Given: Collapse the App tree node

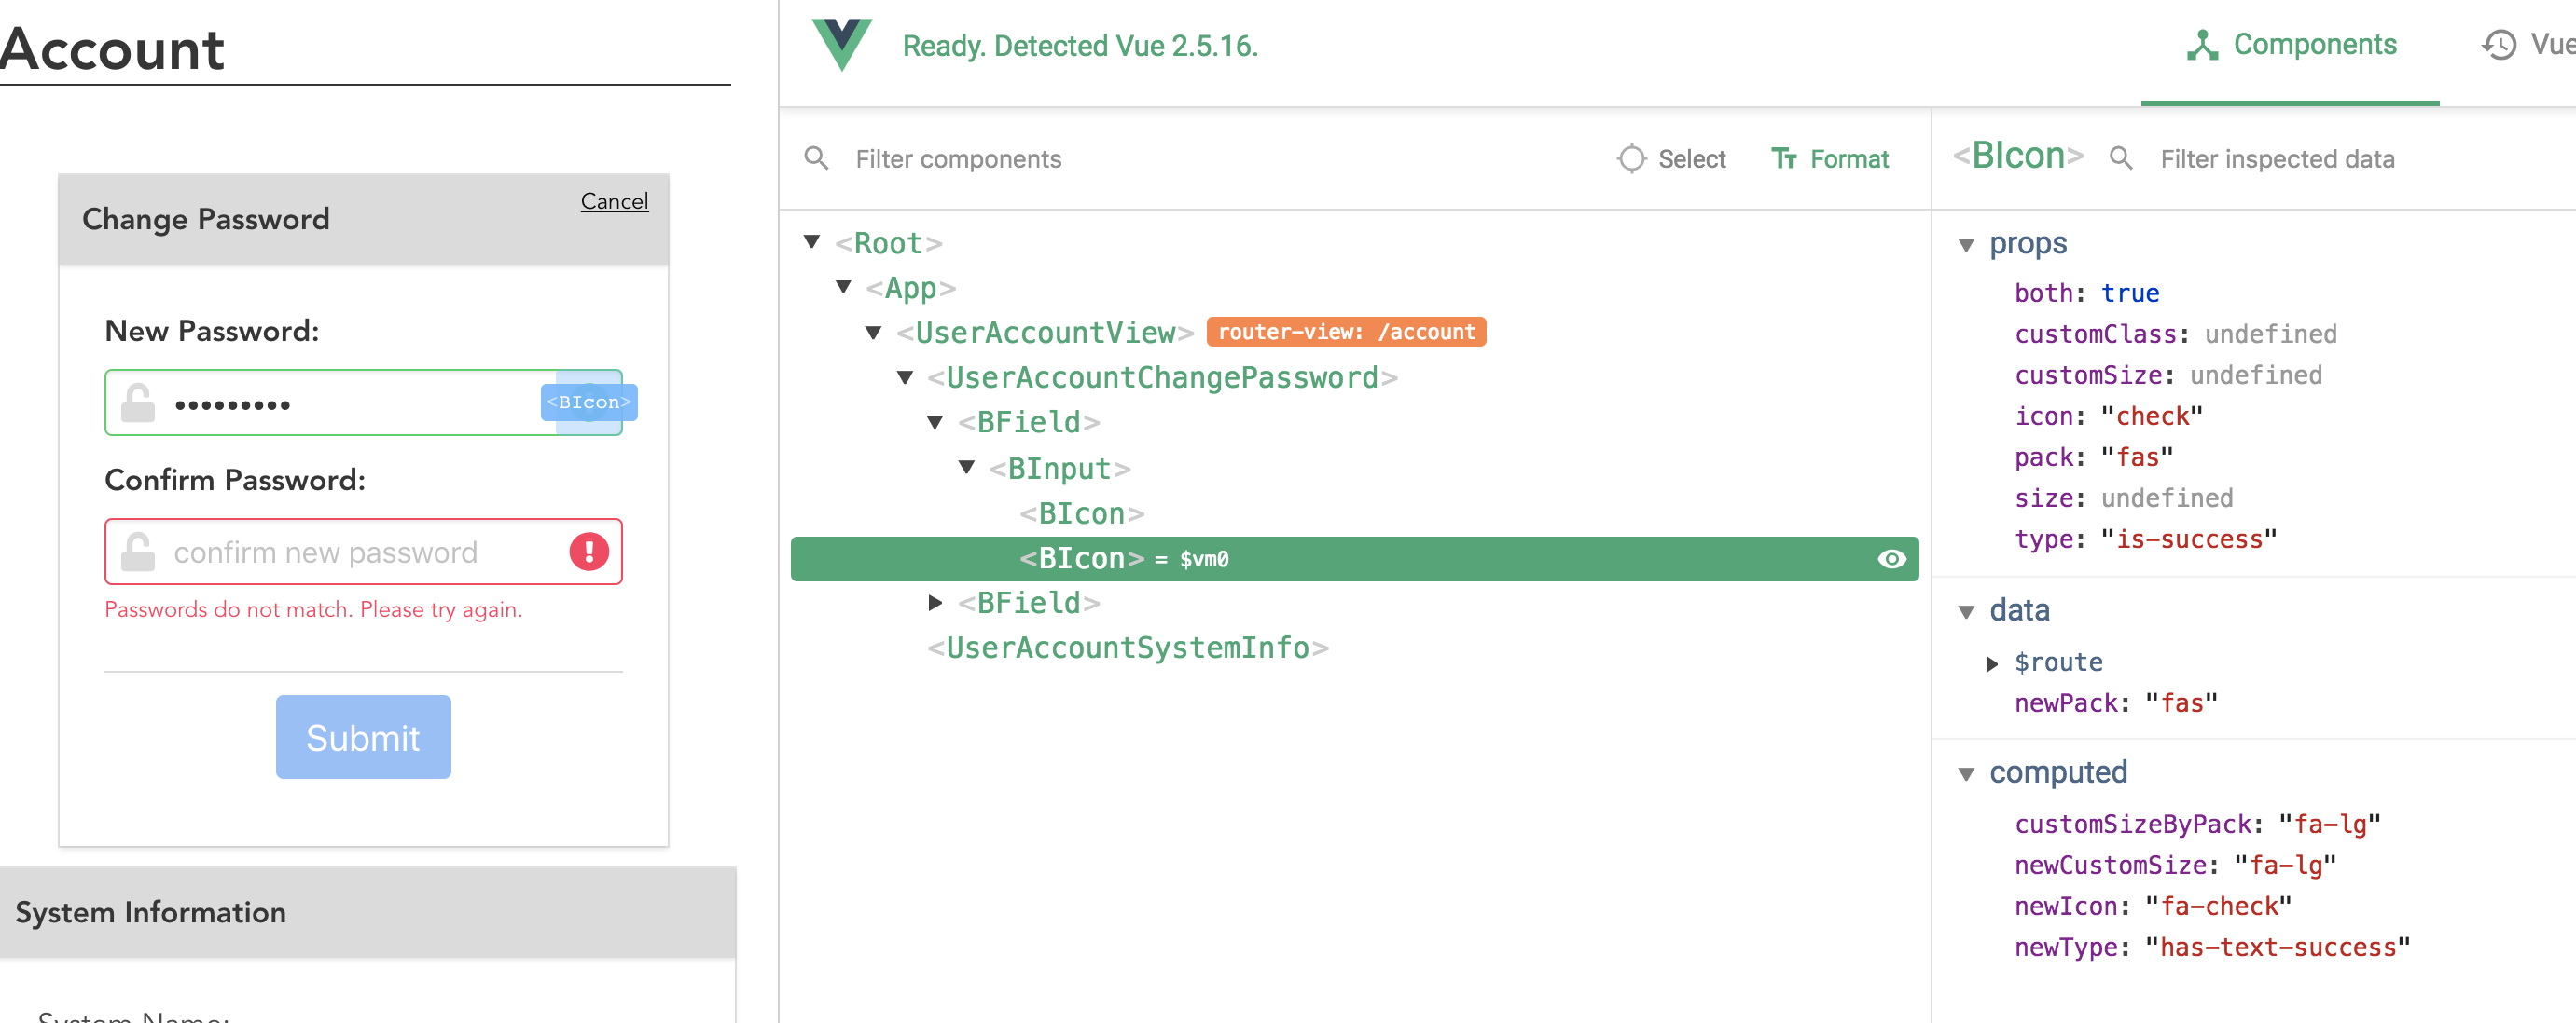Looking at the screenshot, I should click(x=843, y=287).
